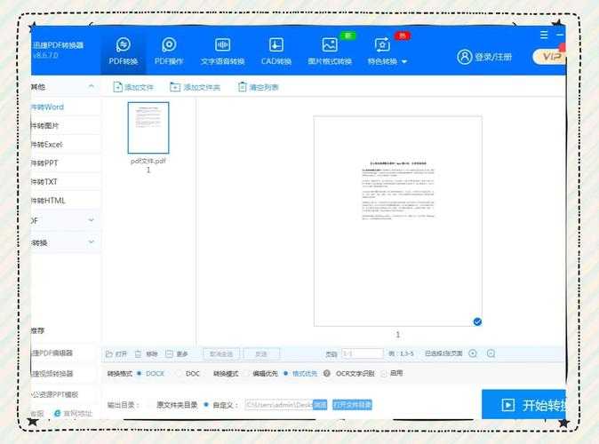Click the VIP badge icon
The width and height of the screenshot is (599, 444).
(x=549, y=57)
